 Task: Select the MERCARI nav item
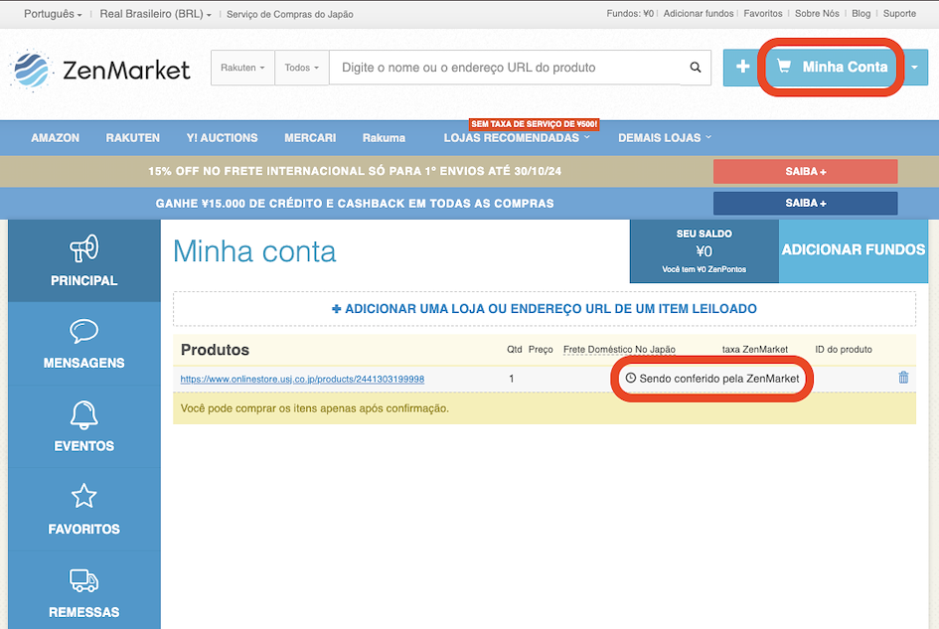pos(310,138)
